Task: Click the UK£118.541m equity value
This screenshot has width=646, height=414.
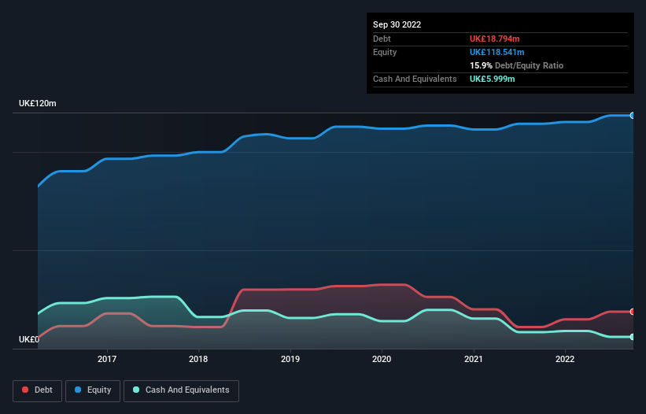Action: (x=496, y=52)
